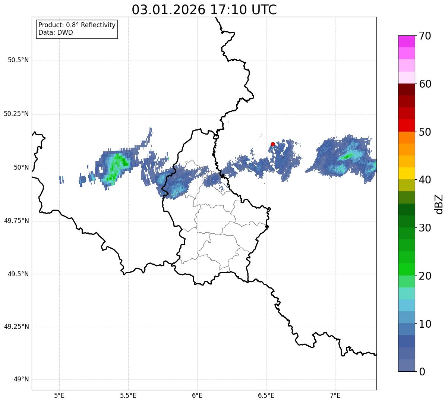Click the "Product: 0.8° Reflectivity" label
This screenshot has height=403, width=448.
pos(77,25)
